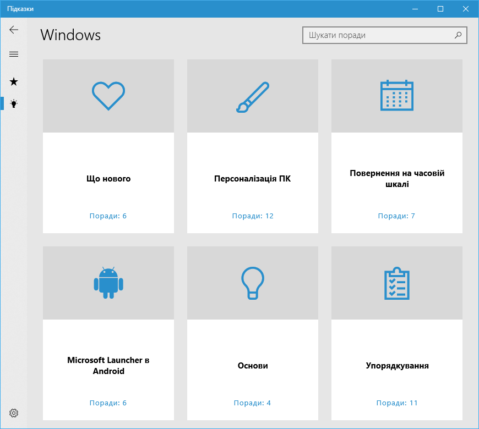479x429 pixels.
Task: Click Поради: 4 under Основи
Action: pos(252,403)
